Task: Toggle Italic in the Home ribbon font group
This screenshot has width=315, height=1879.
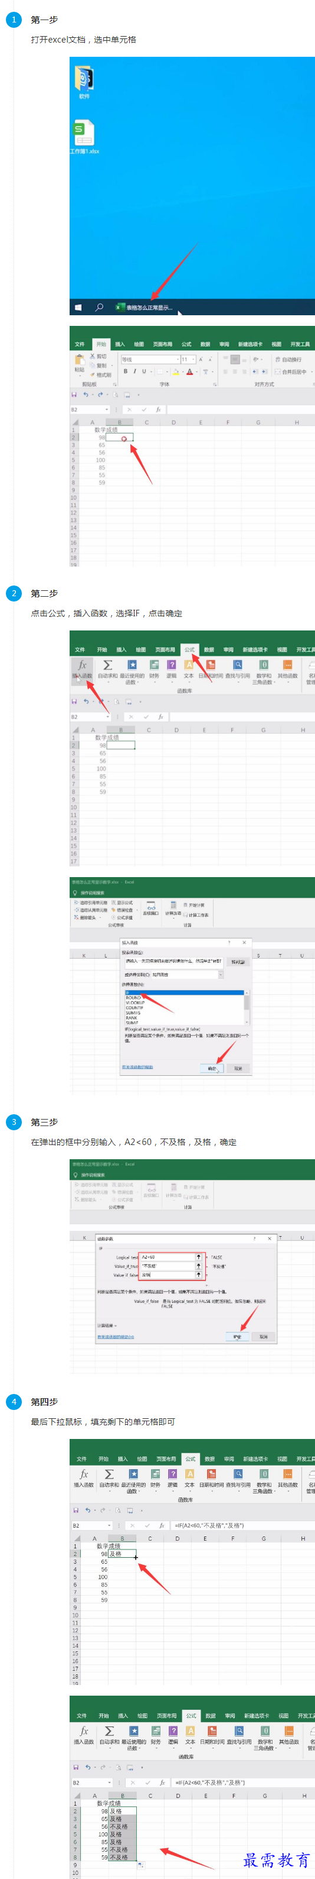Action: (134, 371)
